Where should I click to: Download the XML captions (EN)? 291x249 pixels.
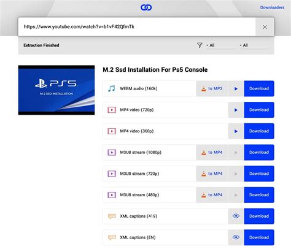259,237
